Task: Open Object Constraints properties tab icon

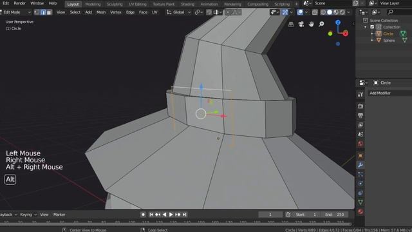Action: 360,193
